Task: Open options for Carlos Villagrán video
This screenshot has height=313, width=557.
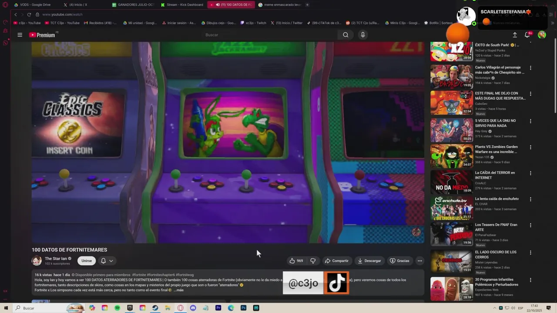Action: (x=530, y=68)
